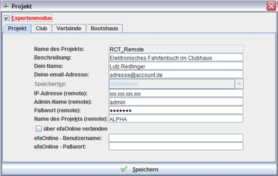The height and width of the screenshot is (176, 278).
Task: Click the 'efaOnline - Paßwort:' label
Action: tap(60, 146)
